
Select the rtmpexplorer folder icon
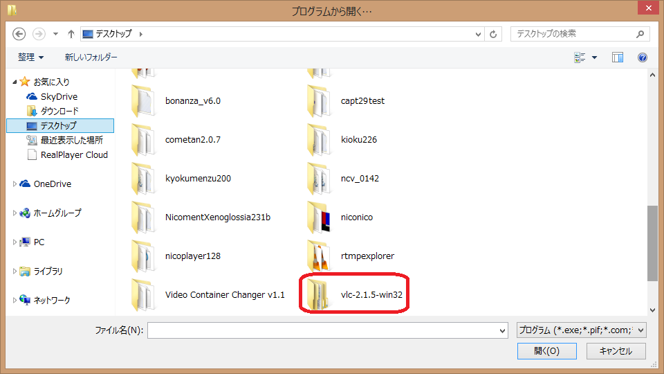pos(318,256)
